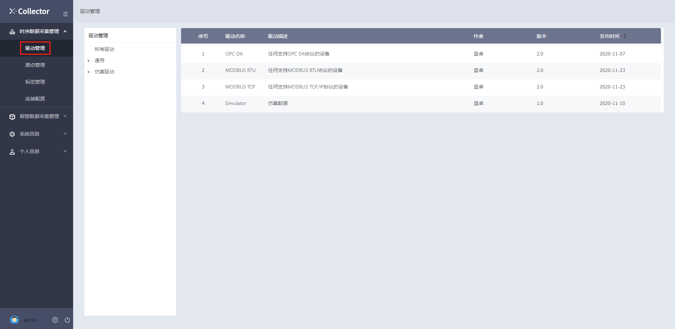The image size is (675, 329).
Task: Open 标签管理 in the sidebar
Action: point(35,82)
